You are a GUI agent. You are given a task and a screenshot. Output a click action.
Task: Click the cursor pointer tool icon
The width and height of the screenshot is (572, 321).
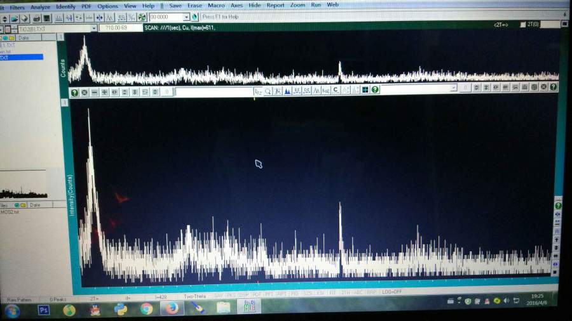tap(258, 91)
